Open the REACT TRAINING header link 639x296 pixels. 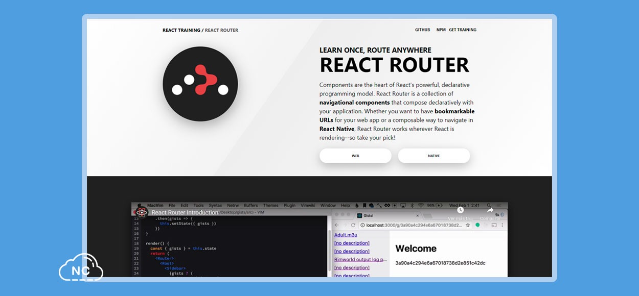(x=181, y=30)
